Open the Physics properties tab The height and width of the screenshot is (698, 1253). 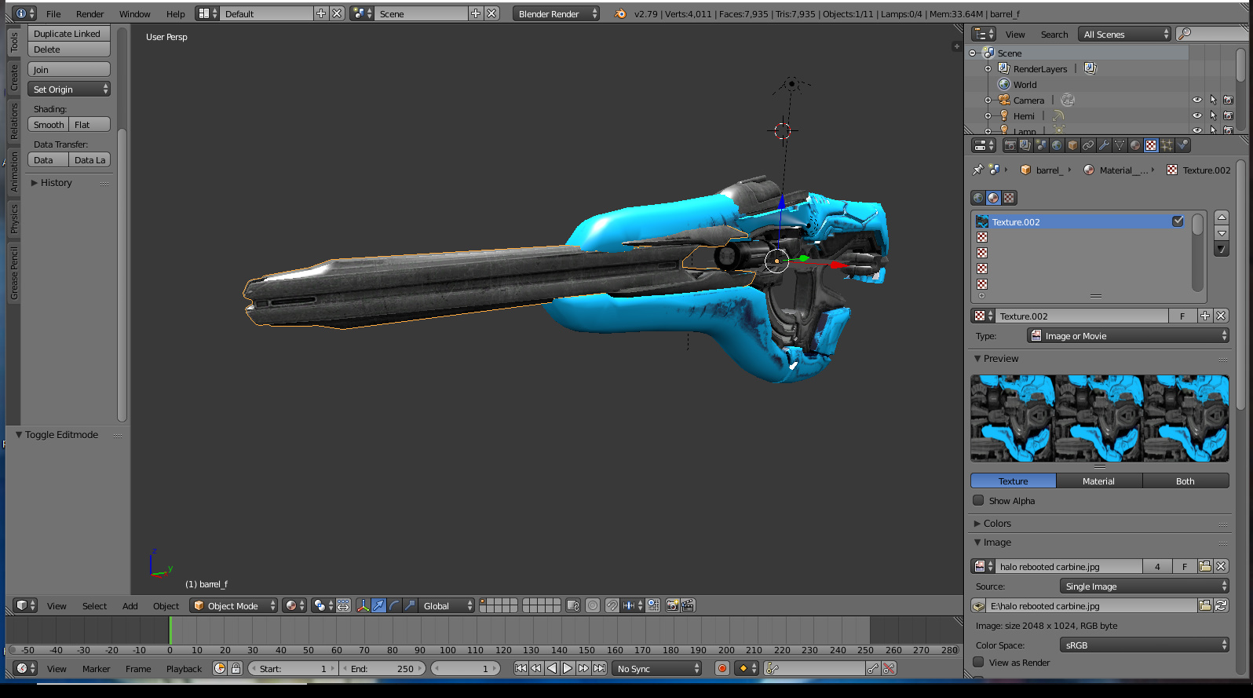[x=1182, y=145]
